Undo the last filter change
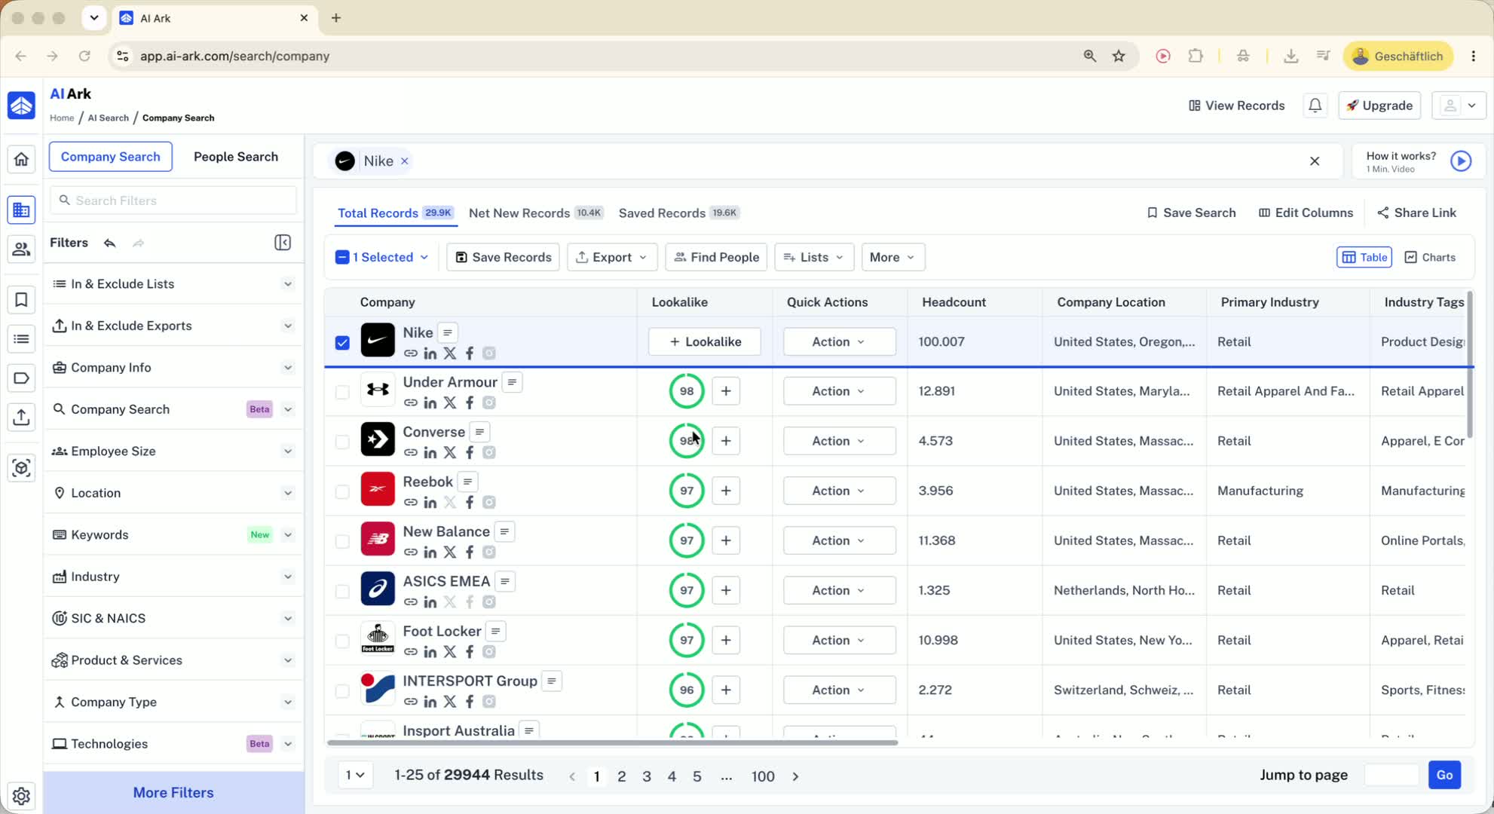 (110, 243)
